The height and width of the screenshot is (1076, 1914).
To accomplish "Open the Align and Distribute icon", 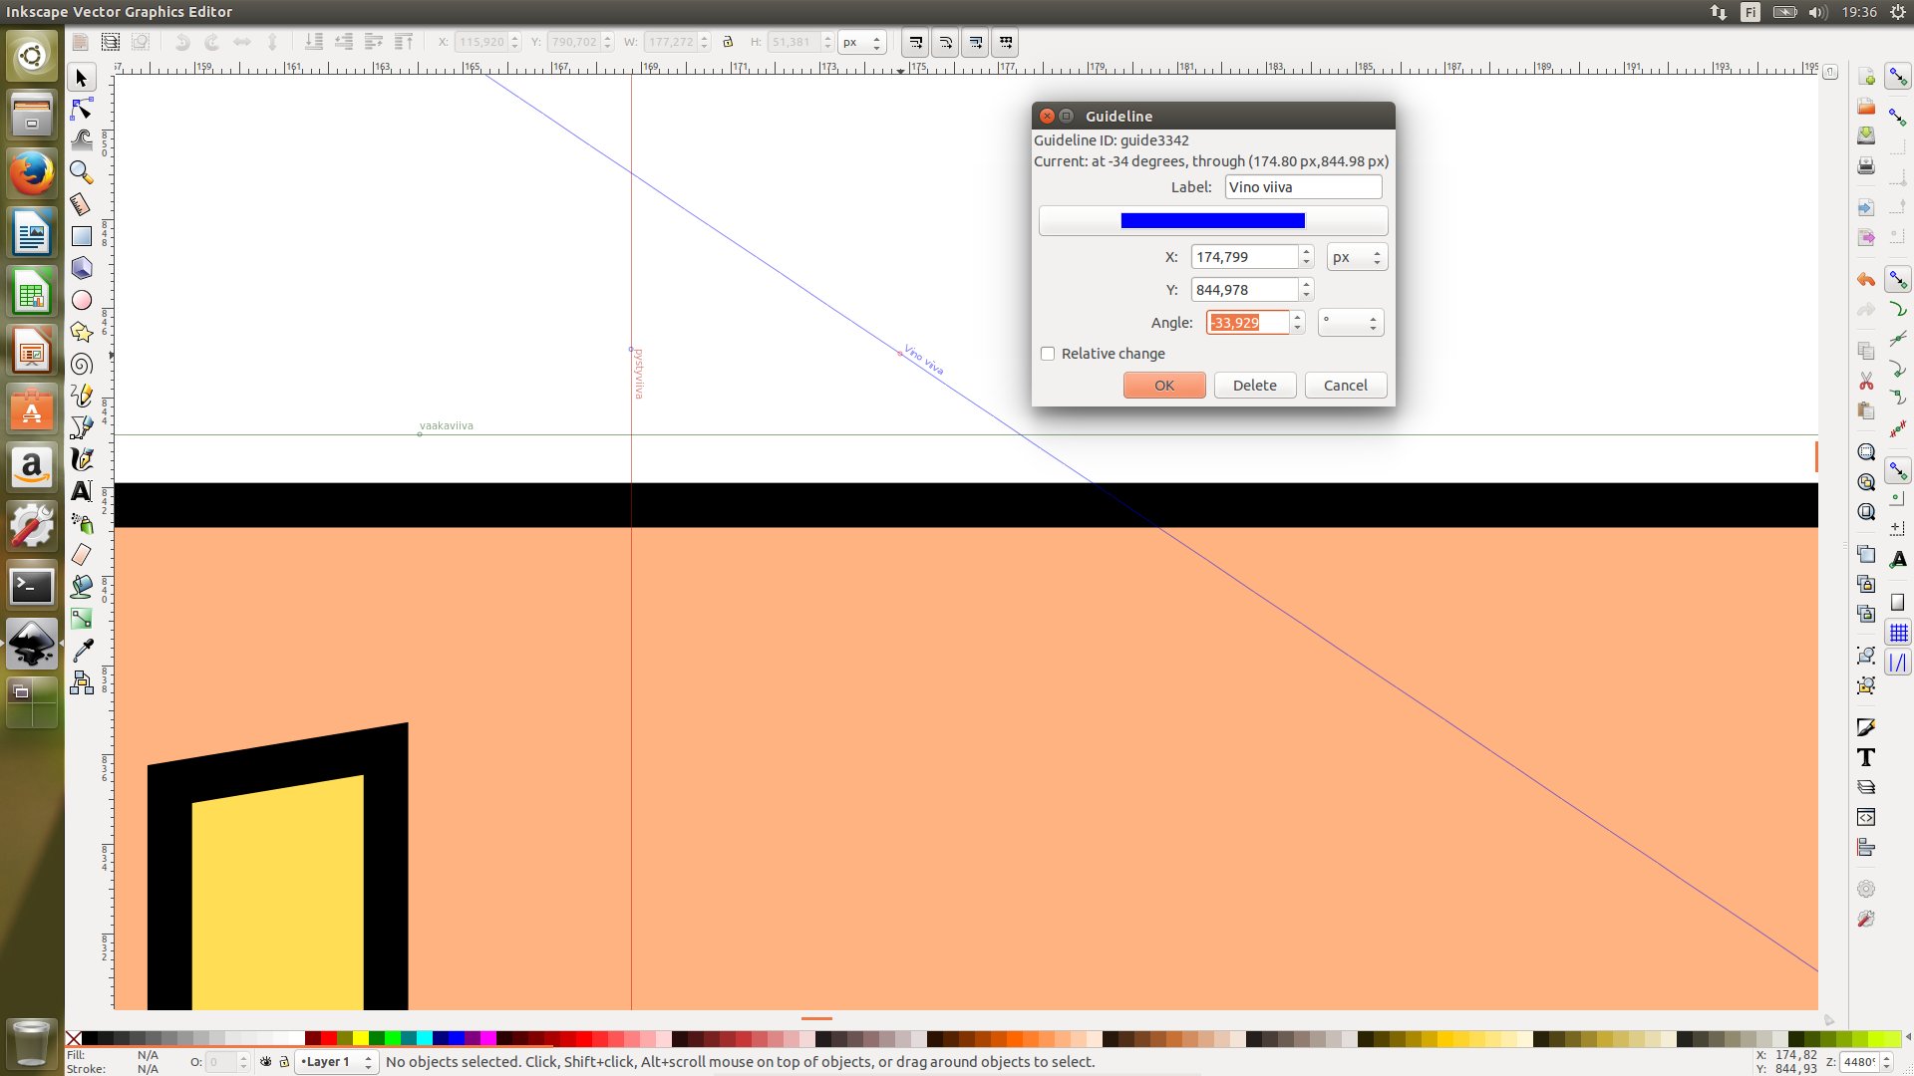I will (1866, 848).
